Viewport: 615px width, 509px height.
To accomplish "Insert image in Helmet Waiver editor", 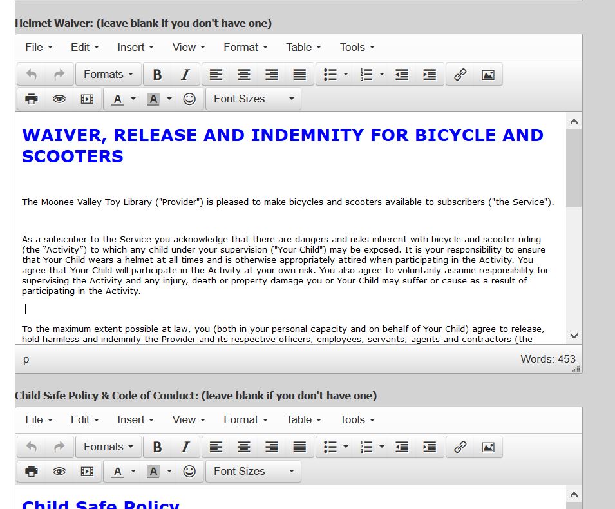I will pos(488,75).
